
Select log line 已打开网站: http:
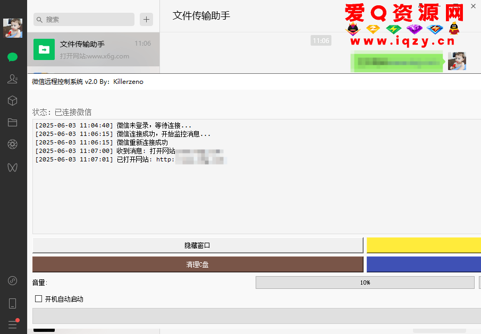tap(105, 160)
